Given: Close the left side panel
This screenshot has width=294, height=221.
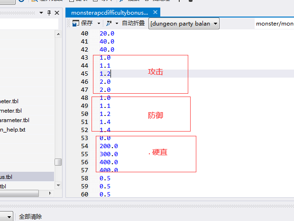Looking at the screenshot, I should click(57, 12).
